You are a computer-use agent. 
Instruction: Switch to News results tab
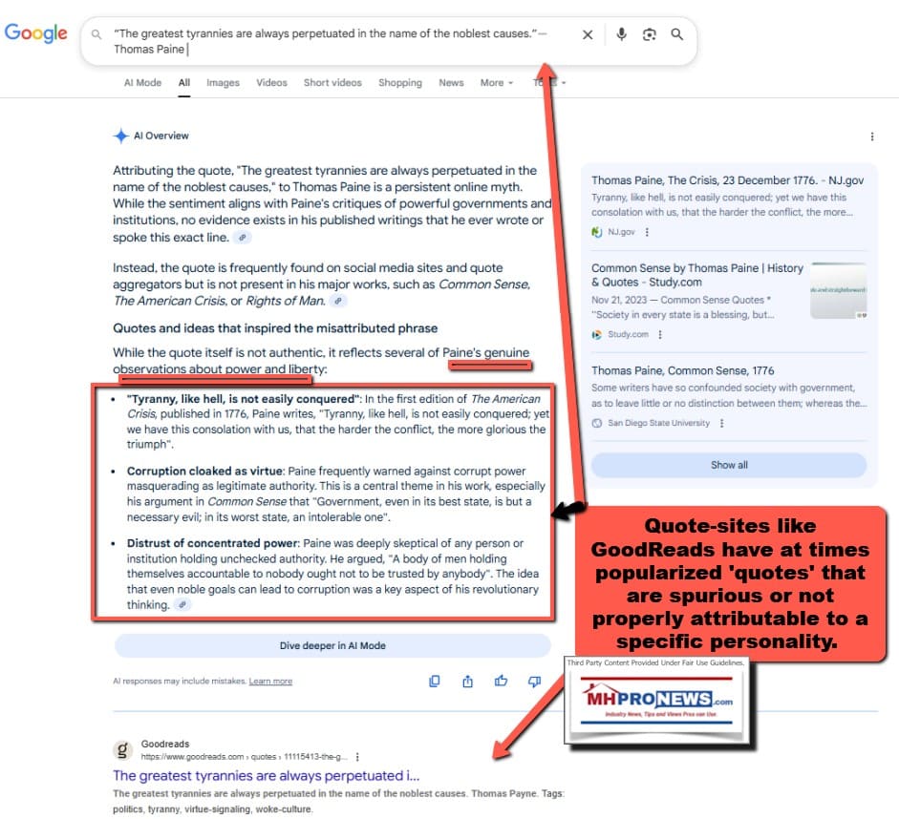451,82
